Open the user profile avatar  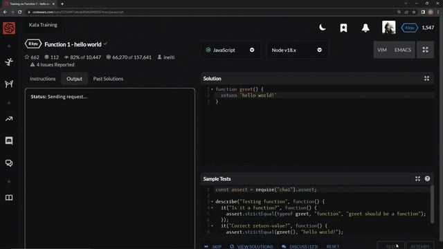pyautogui.click(x=389, y=28)
